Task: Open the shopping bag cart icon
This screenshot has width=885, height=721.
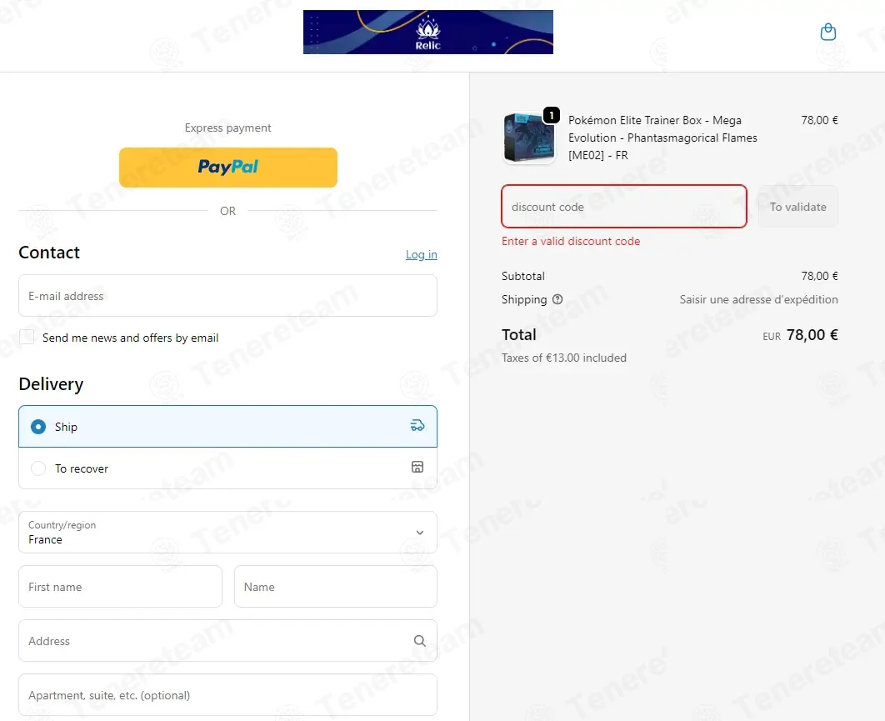Action: pyautogui.click(x=827, y=32)
